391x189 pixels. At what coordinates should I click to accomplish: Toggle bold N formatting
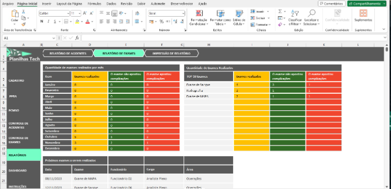tap(42, 22)
